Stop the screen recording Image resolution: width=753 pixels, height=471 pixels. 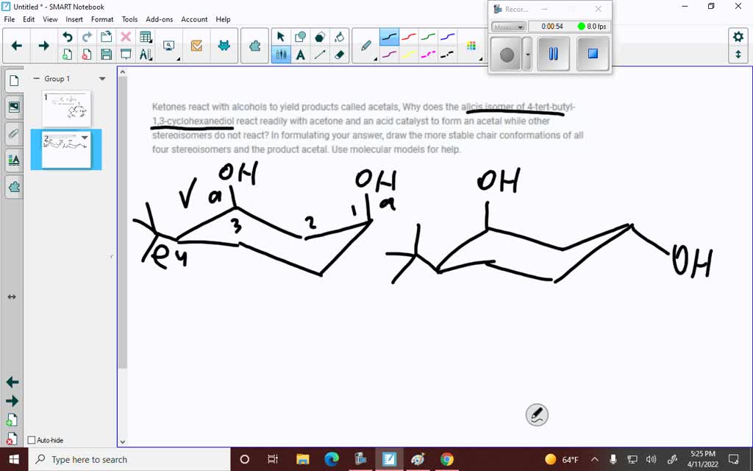pos(593,52)
